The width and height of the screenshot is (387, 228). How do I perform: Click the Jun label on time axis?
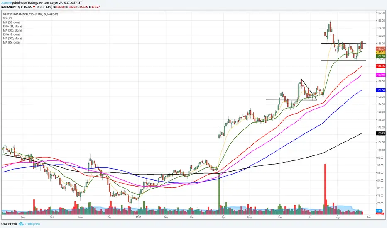click(x=280, y=217)
